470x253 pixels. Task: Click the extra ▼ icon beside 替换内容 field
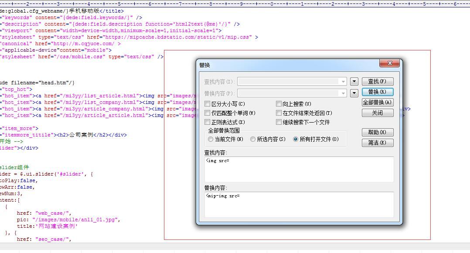click(x=354, y=92)
